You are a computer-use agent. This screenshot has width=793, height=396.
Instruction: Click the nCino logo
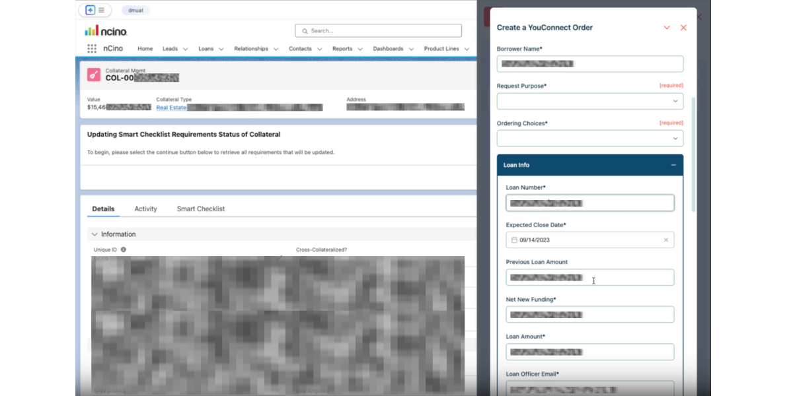click(x=106, y=31)
